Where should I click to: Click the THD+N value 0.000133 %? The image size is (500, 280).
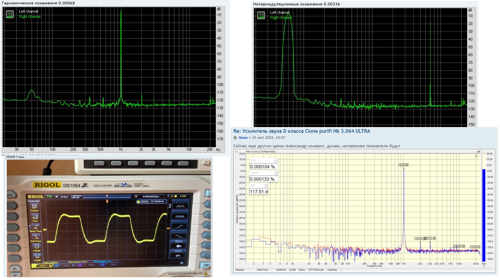[x=262, y=179]
